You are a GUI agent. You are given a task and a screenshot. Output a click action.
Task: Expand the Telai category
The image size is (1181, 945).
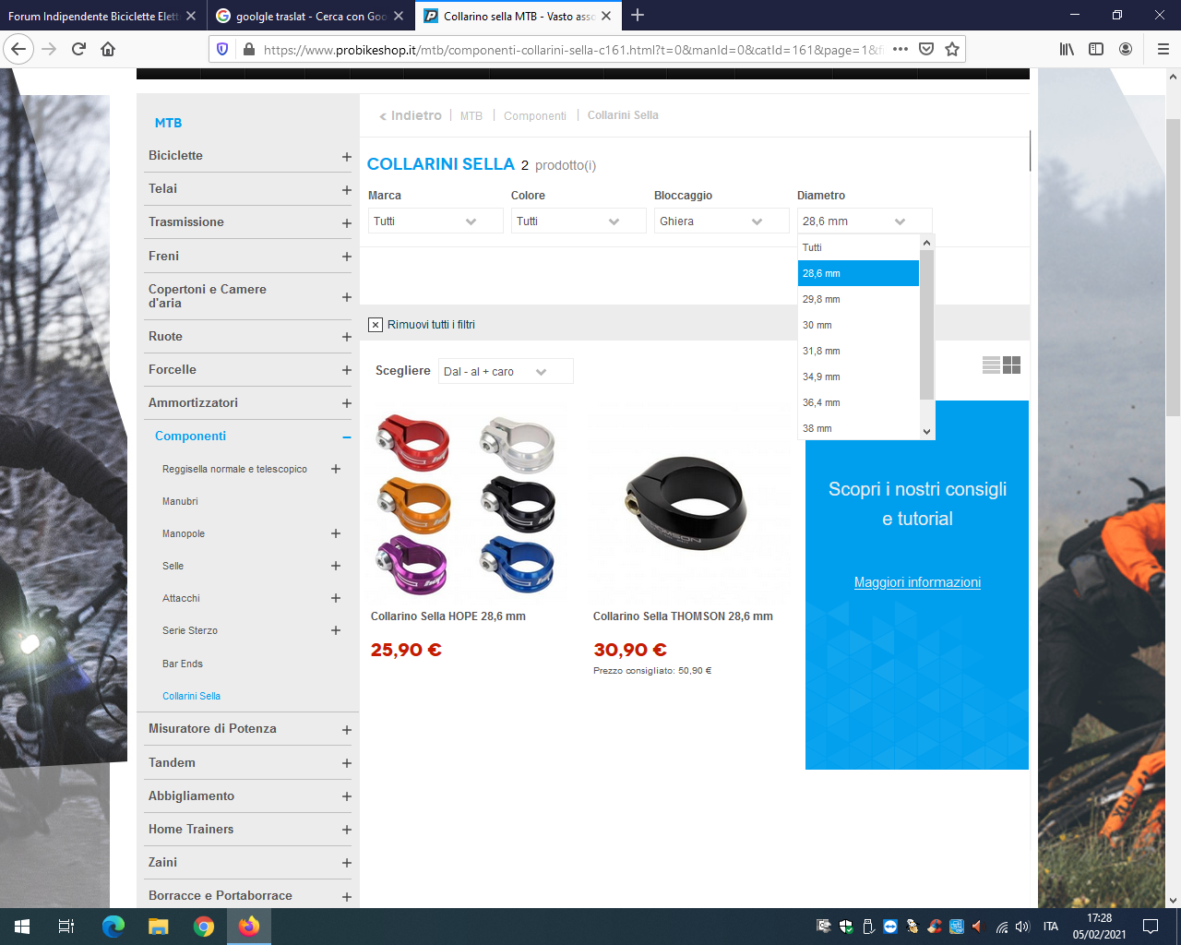pyautogui.click(x=347, y=190)
